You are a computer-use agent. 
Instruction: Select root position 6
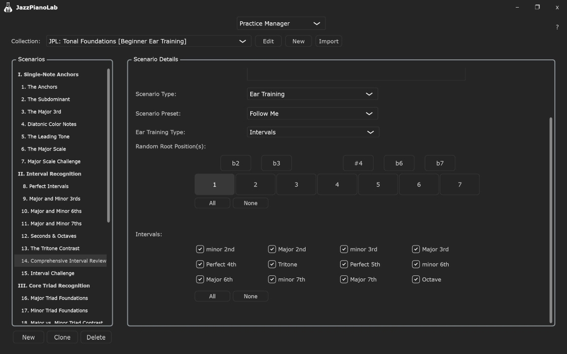419,185
